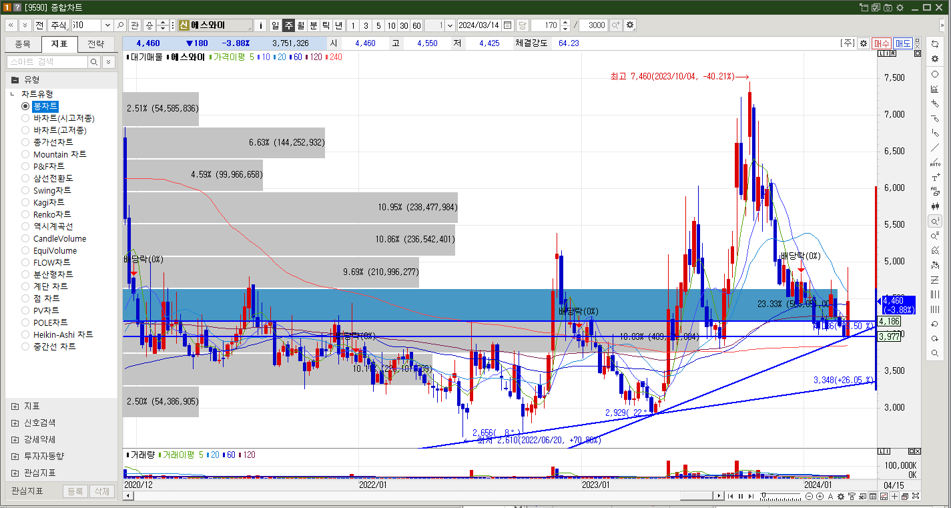Pause the chart playback

click(x=741, y=496)
